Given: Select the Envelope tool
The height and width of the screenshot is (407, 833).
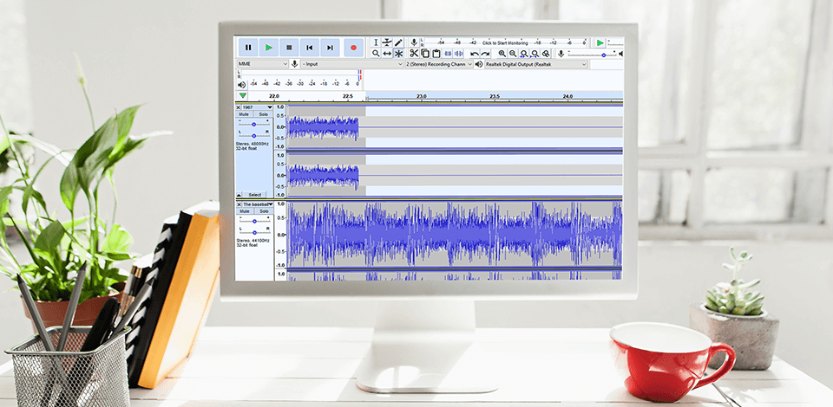Looking at the screenshot, I should click(387, 42).
